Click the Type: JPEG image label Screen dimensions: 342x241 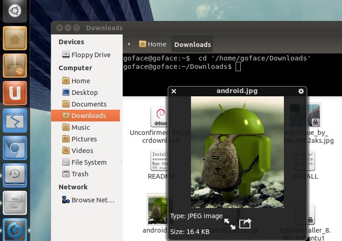click(196, 216)
